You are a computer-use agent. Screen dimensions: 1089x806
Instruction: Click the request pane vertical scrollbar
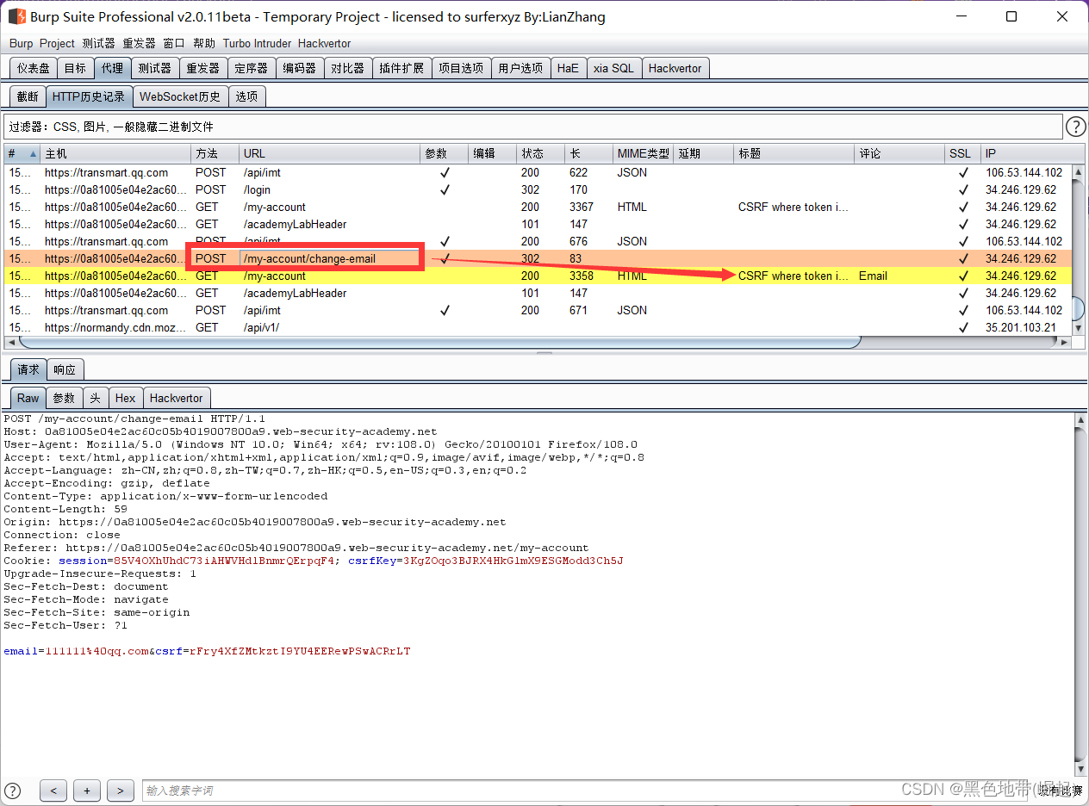pos(1081,594)
